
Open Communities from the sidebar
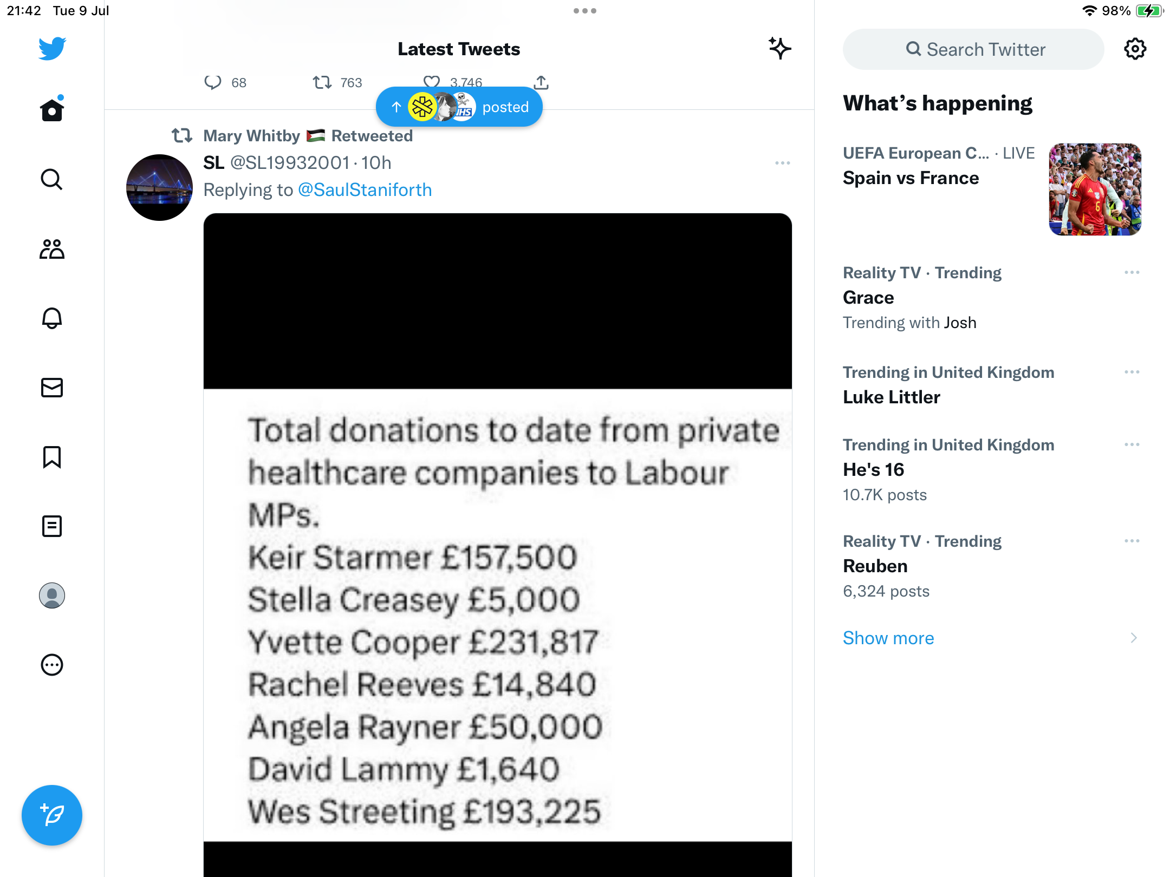click(x=52, y=249)
